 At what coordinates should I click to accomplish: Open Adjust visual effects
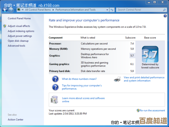(19, 26)
